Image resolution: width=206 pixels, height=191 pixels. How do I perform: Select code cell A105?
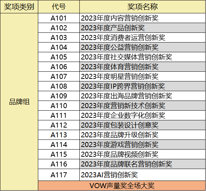pyautogui.click(x=59, y=57)
